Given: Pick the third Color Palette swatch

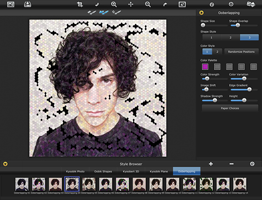Looking at the screenshot, I should click(x=229, y=67).
